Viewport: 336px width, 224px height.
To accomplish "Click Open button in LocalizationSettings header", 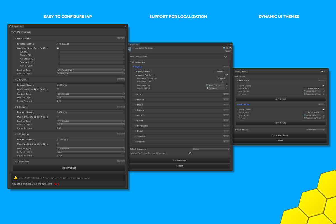I will (228, 51).
